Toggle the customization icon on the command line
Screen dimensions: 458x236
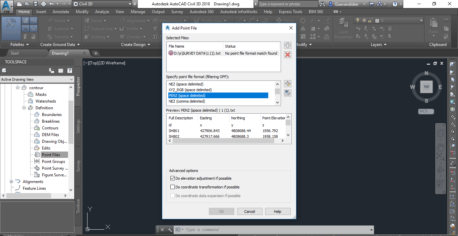point(170,230)
